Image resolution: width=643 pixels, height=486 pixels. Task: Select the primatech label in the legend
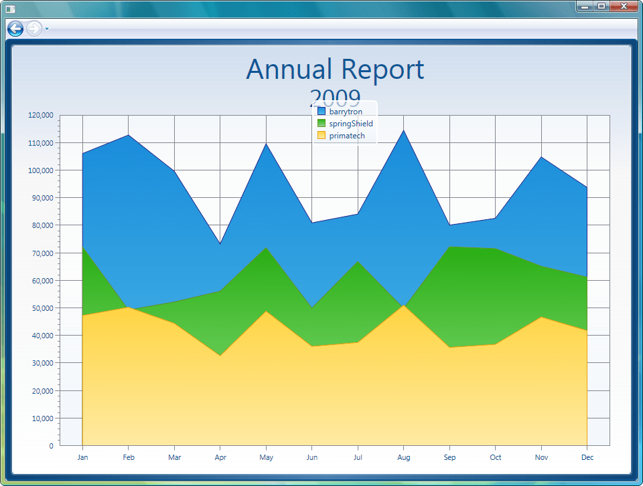347,135
